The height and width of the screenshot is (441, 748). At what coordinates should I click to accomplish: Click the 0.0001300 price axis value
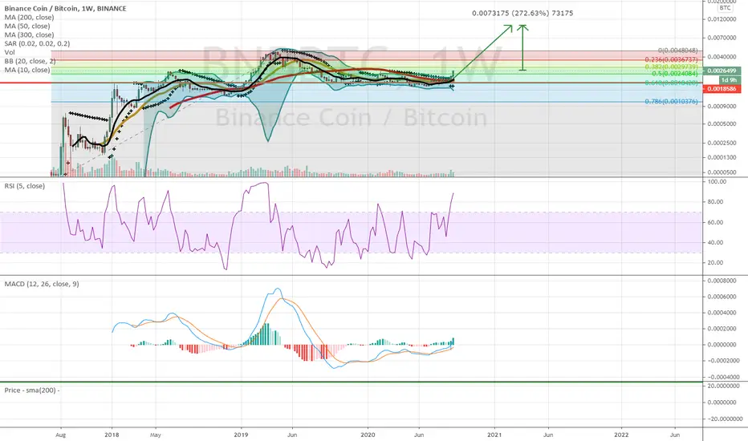point(722,157)
